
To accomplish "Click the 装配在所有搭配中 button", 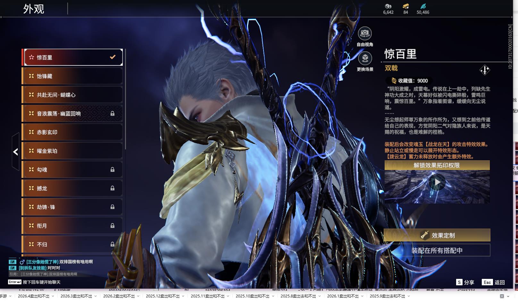I will coord(437,250).
